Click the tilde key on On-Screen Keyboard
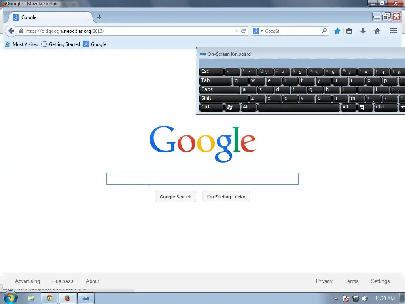Screen dimensions: 405x304 [x=232, y=72]
